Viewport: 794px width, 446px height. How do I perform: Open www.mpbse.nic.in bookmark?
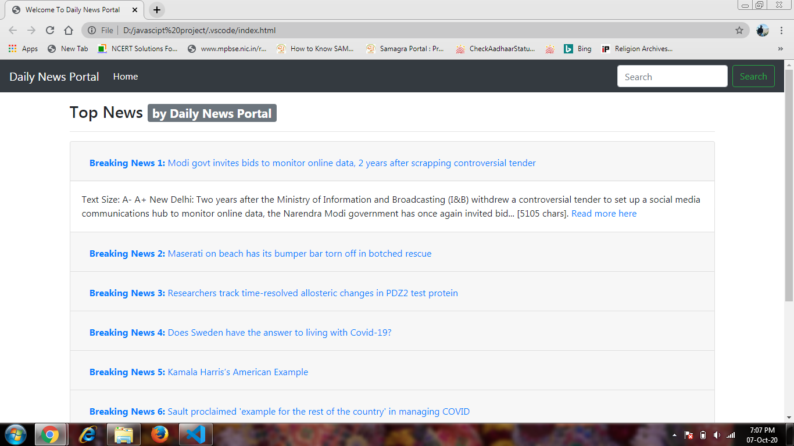pos(227,49)
